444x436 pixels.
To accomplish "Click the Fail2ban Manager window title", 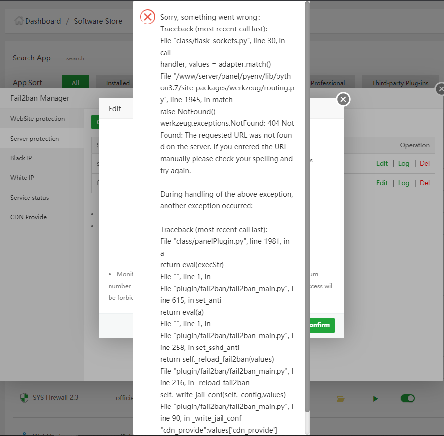I will pos(40,98).
